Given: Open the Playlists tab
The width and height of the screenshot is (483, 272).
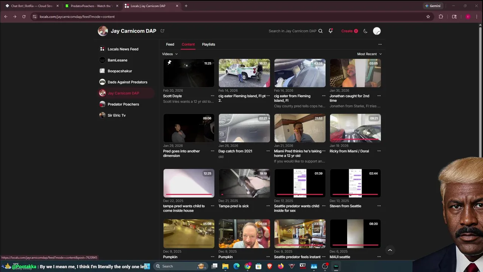Looking at the screenshot, I should point(208,44).
